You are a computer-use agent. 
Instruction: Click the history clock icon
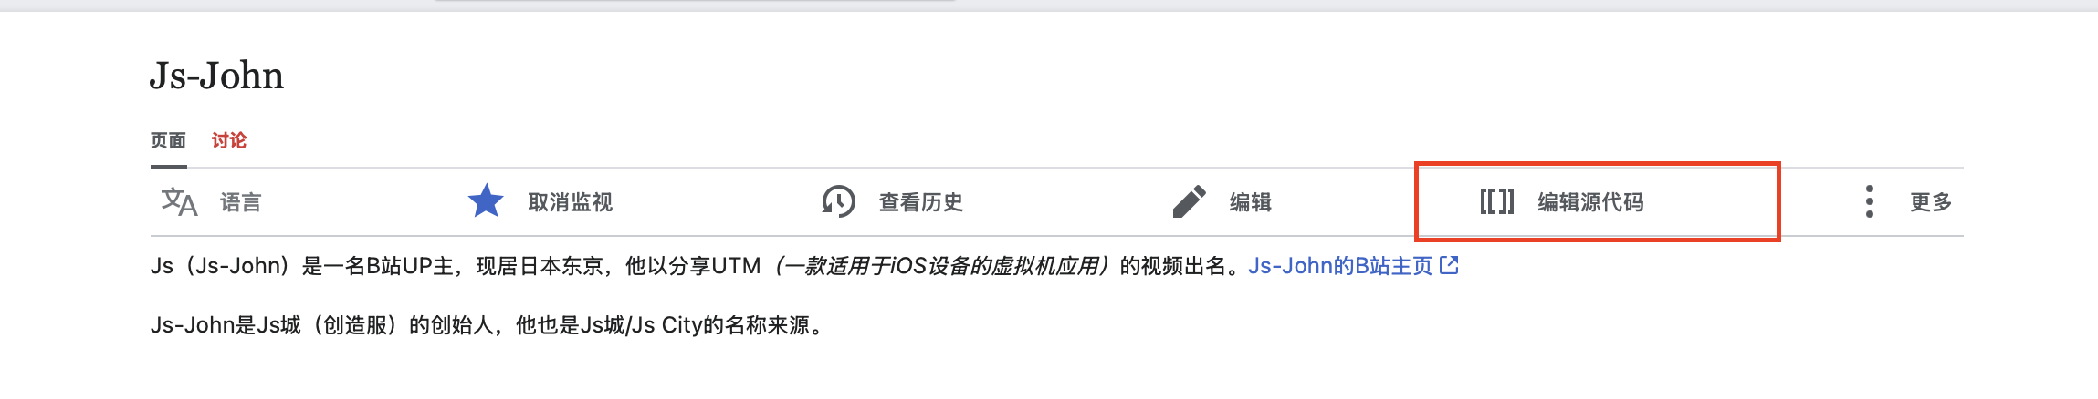(838, 201)
